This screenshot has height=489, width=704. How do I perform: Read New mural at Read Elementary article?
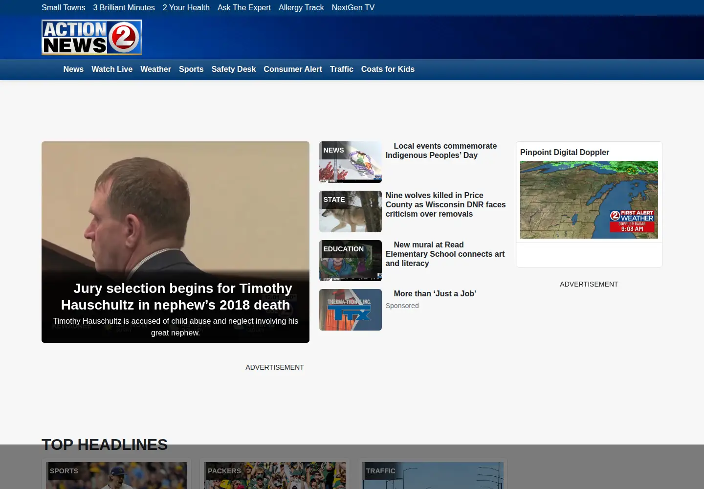[x=445, y=254]
